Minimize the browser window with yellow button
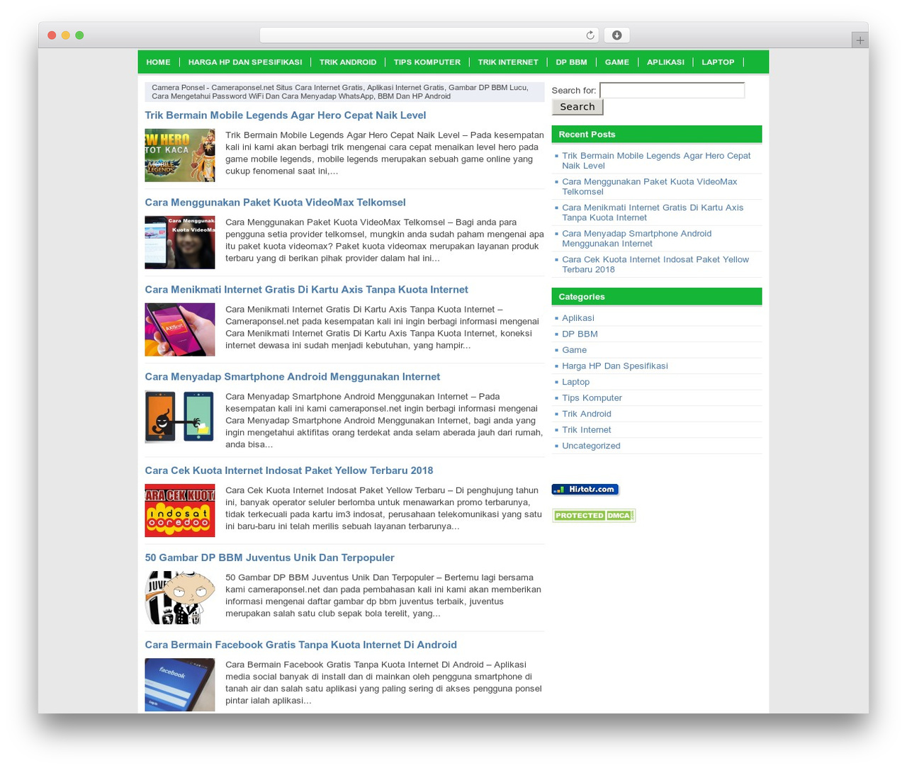Image resolution: width=907 pixels, height=768 pixels. (x=66, y=35)
